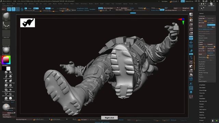
Task: Open the Alpha menu
Action: click(4, 4)
